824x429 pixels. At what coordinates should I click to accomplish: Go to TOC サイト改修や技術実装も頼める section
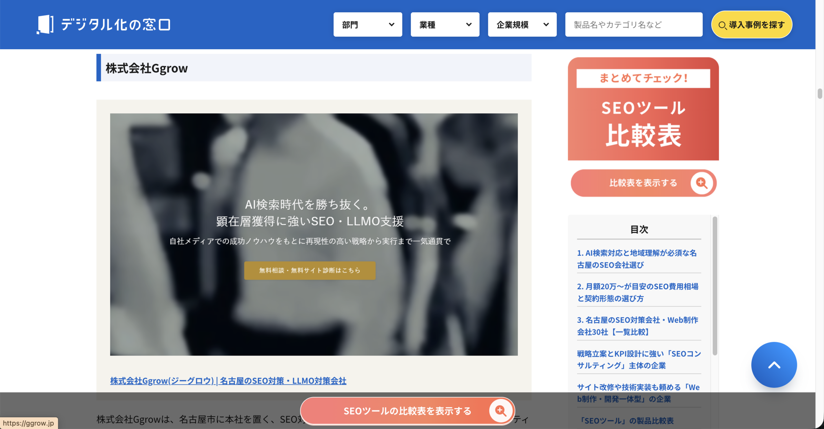click(x=638, y=393)
